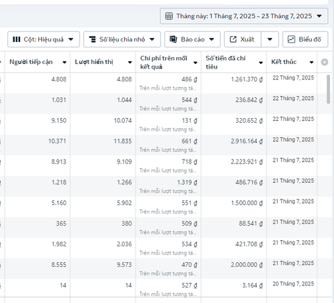This screenshot has width=334, height=303.
Task: Select the reach value 10.371
Action: point(57,141)
